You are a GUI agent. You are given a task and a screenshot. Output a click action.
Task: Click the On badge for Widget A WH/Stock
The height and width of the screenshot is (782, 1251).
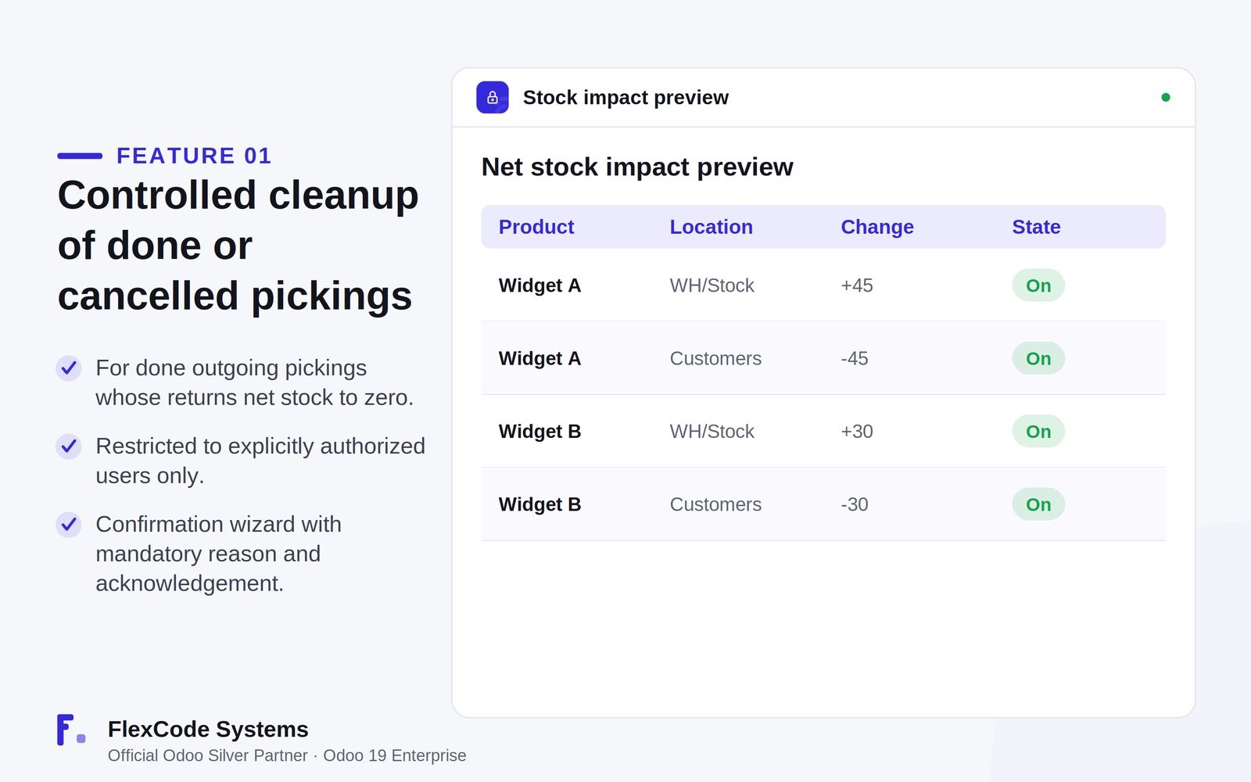click(x=1038, y=285)
